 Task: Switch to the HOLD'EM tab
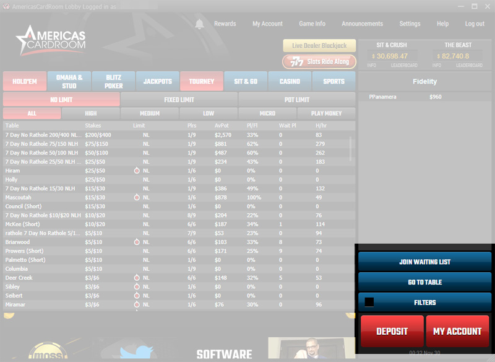pyautogui.click(x=25, y=81)
